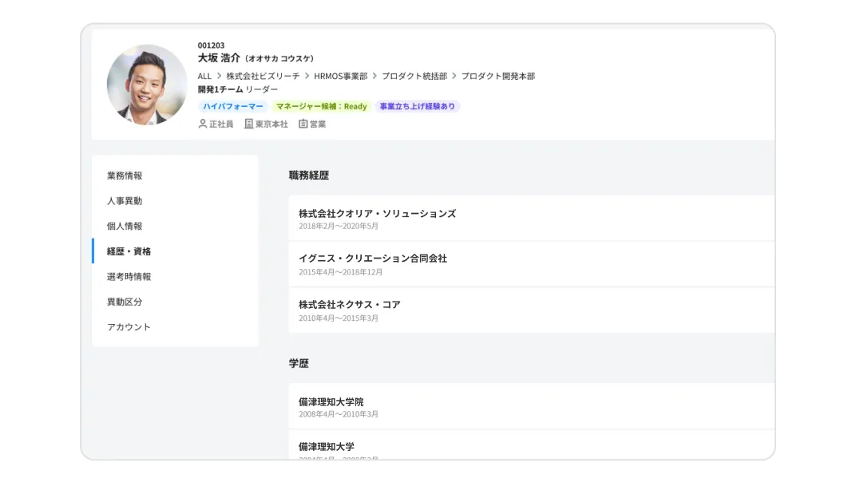The width and height of the screenshot is (856, 482).
Task: Toggle the 事業立ち上げ経験あり tag
Action: [x=418, y=106]
